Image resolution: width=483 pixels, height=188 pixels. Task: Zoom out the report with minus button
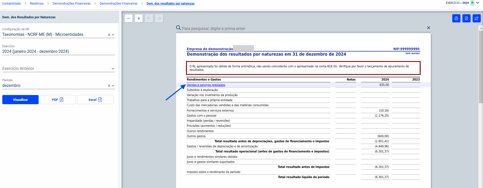click(x=129, y=18)
